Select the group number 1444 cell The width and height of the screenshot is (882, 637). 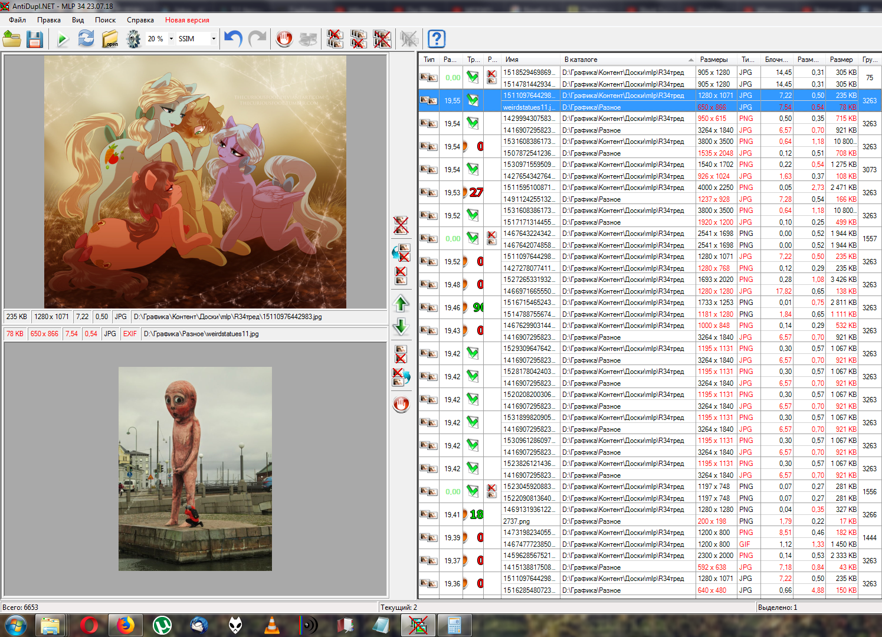coord(870,537)
